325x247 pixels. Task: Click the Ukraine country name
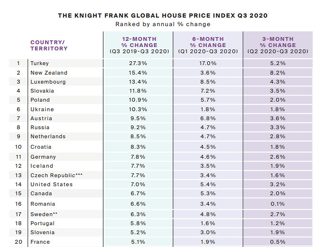[x=41, y=109]
